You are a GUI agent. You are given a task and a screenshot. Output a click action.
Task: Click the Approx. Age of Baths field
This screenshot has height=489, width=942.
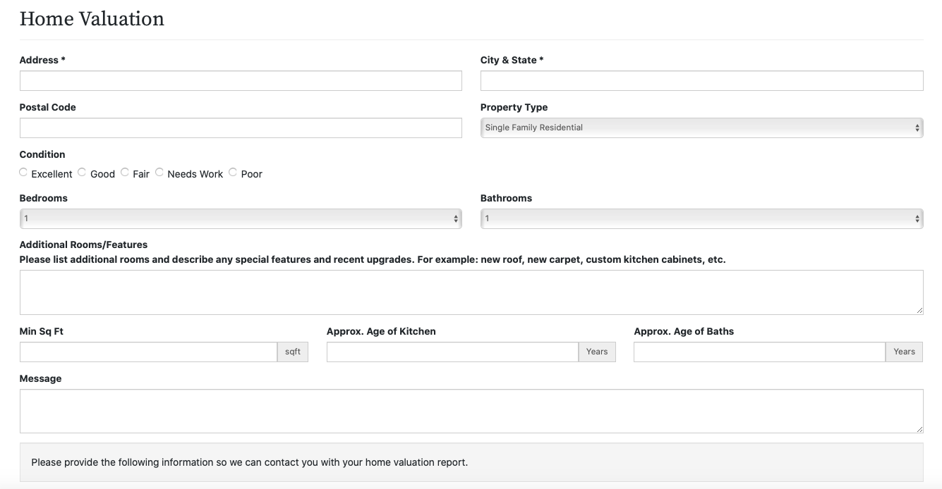[759, 352]
